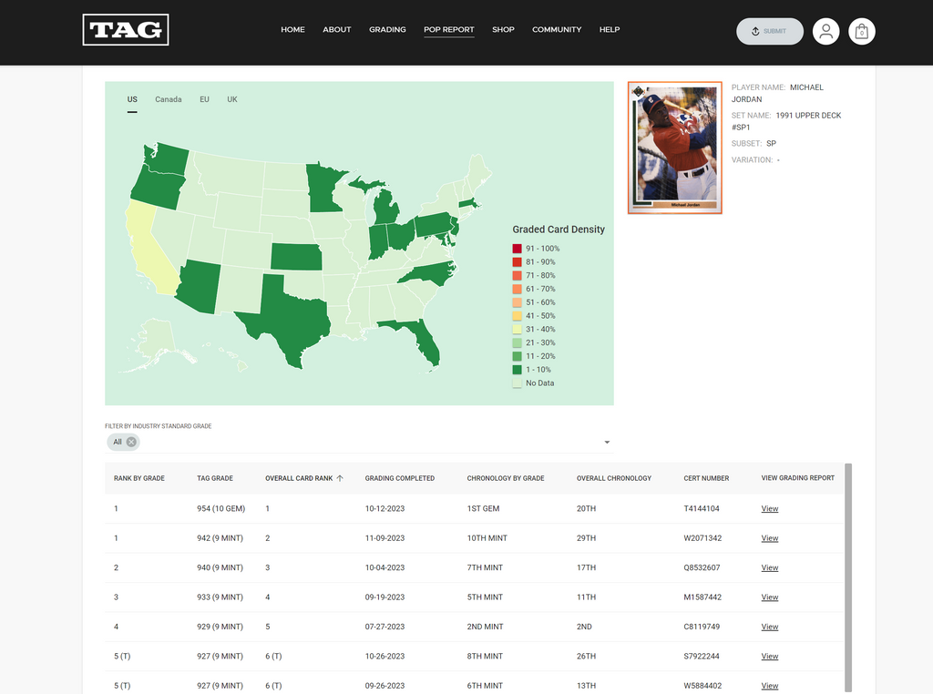Expand the industry standard grade dropdown
The image size is (933, 694).
click(x=607, y=443)
